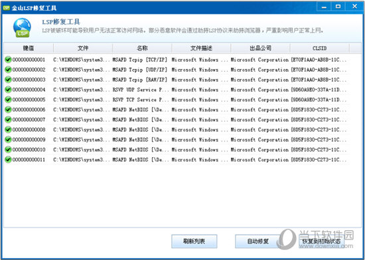Viewport: 365px width, 260px height.
Task: Click green check icon for entry 000000000011
Action: (8, 160)
